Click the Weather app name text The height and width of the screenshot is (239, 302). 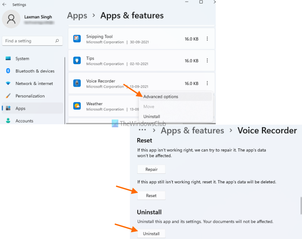coord(94,104)
